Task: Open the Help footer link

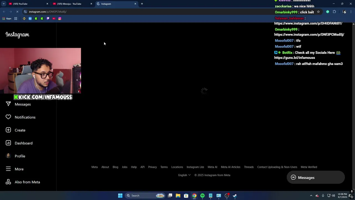Action: [x=134, y=167]
